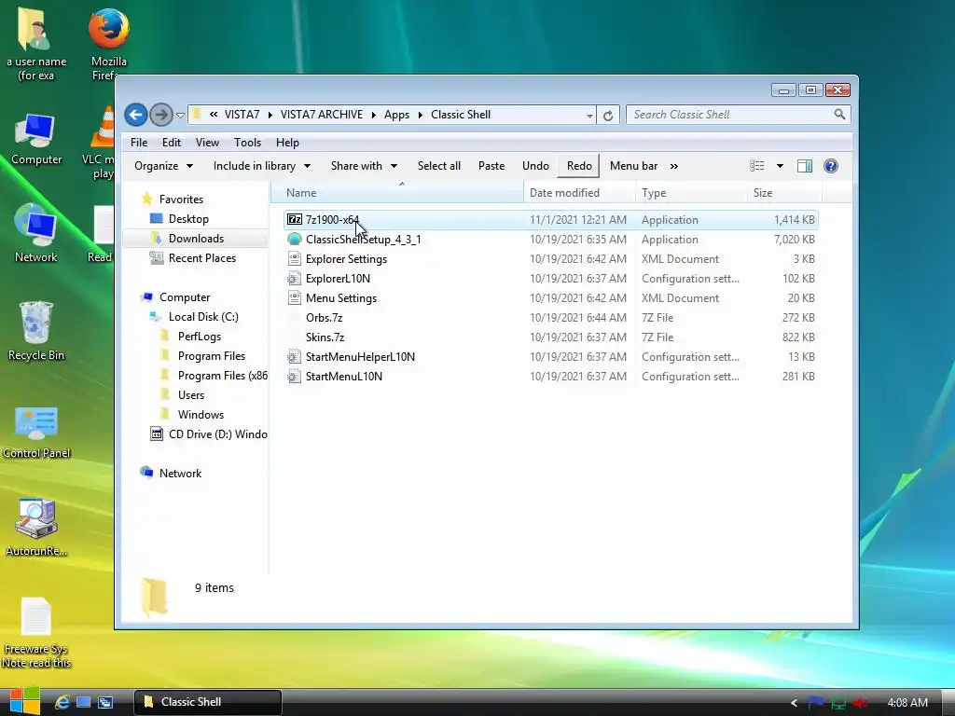Show more toolbar commands chevron
Viewport: 955px width, 716px height.
(674, 166)
